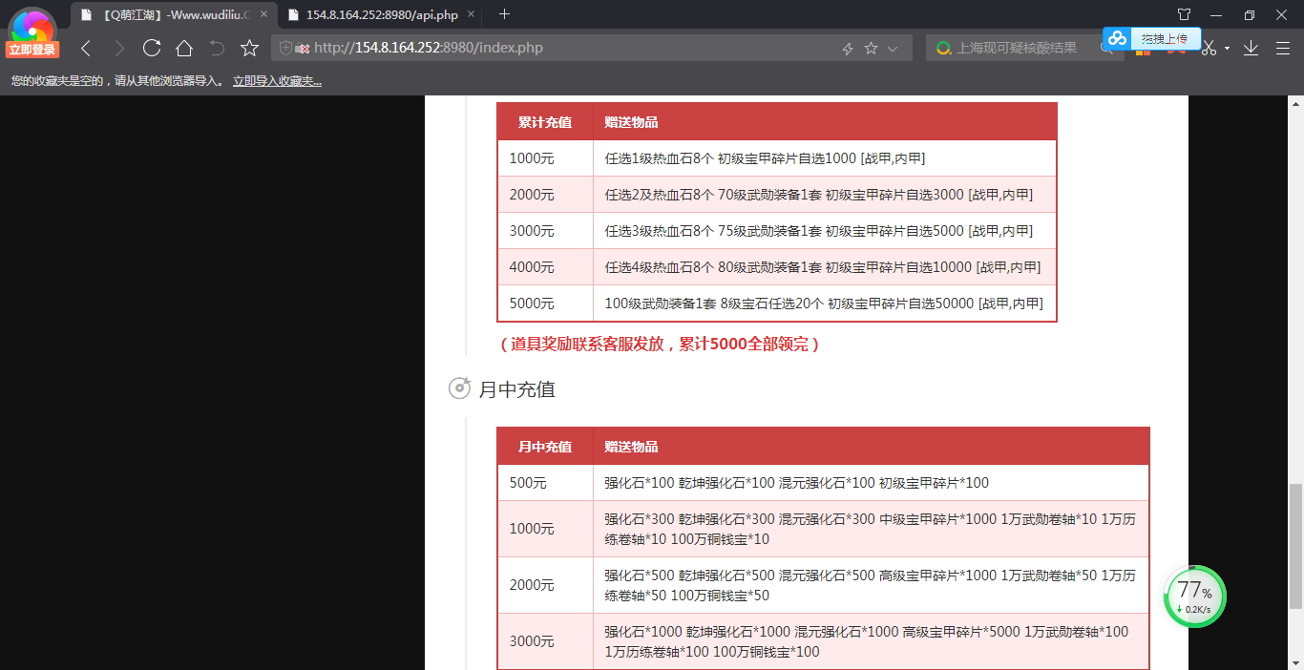Viewport: 1304px width, 670px height.
Task: Click the lightning speed mode icon
Action: (847, 49)
